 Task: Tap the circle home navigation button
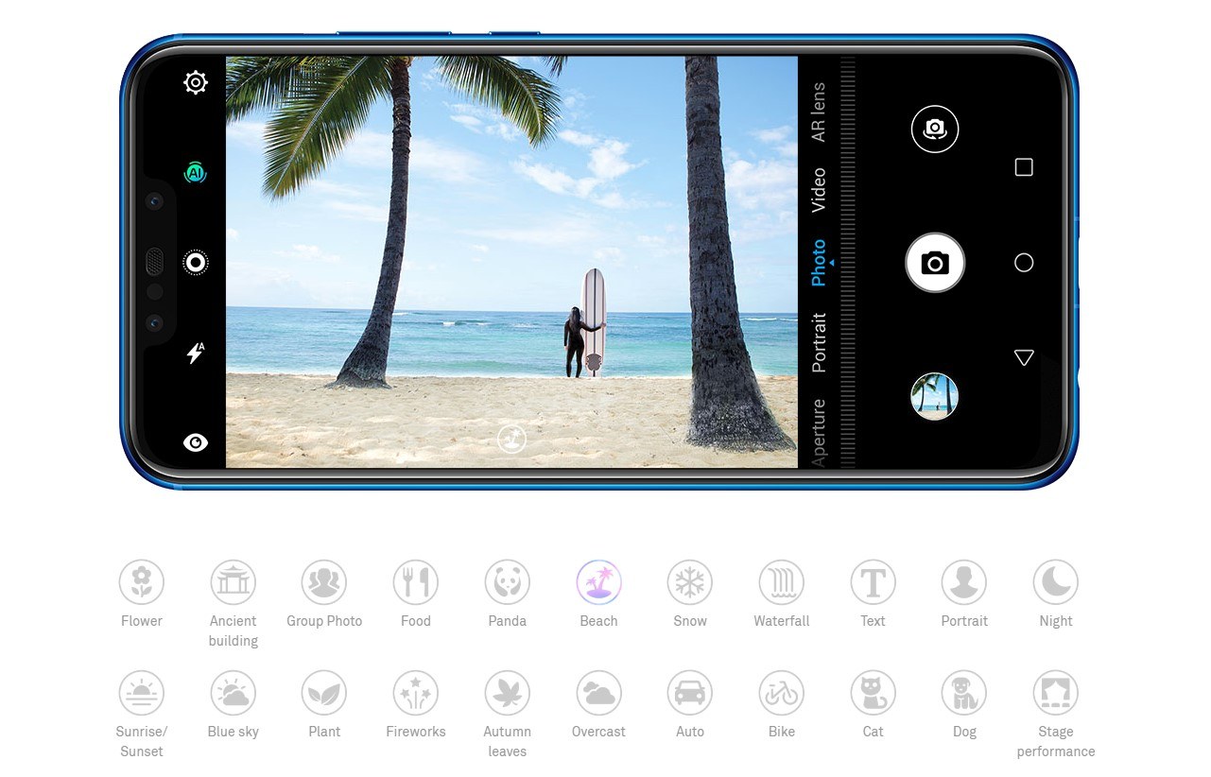[x=1024, y=263]
